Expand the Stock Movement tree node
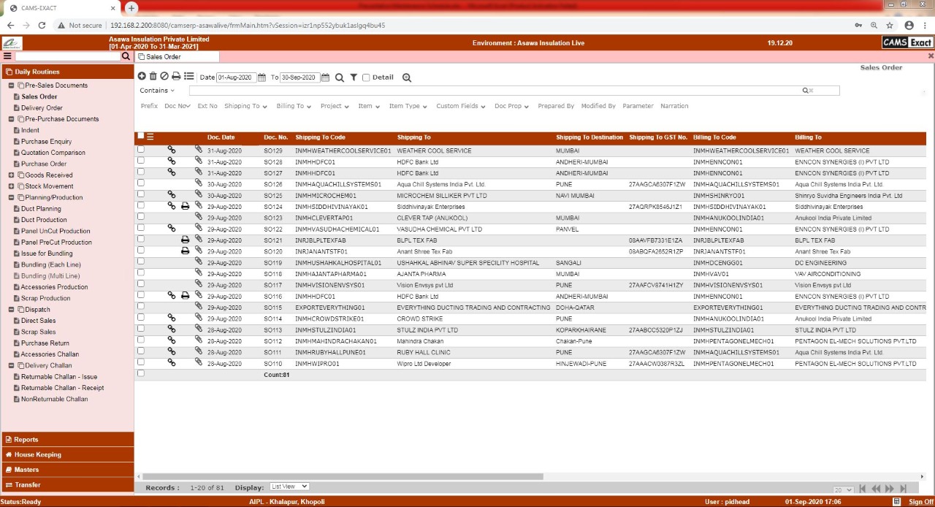The height and width of the screenshot is (507, 935). (x=12, y=186)
